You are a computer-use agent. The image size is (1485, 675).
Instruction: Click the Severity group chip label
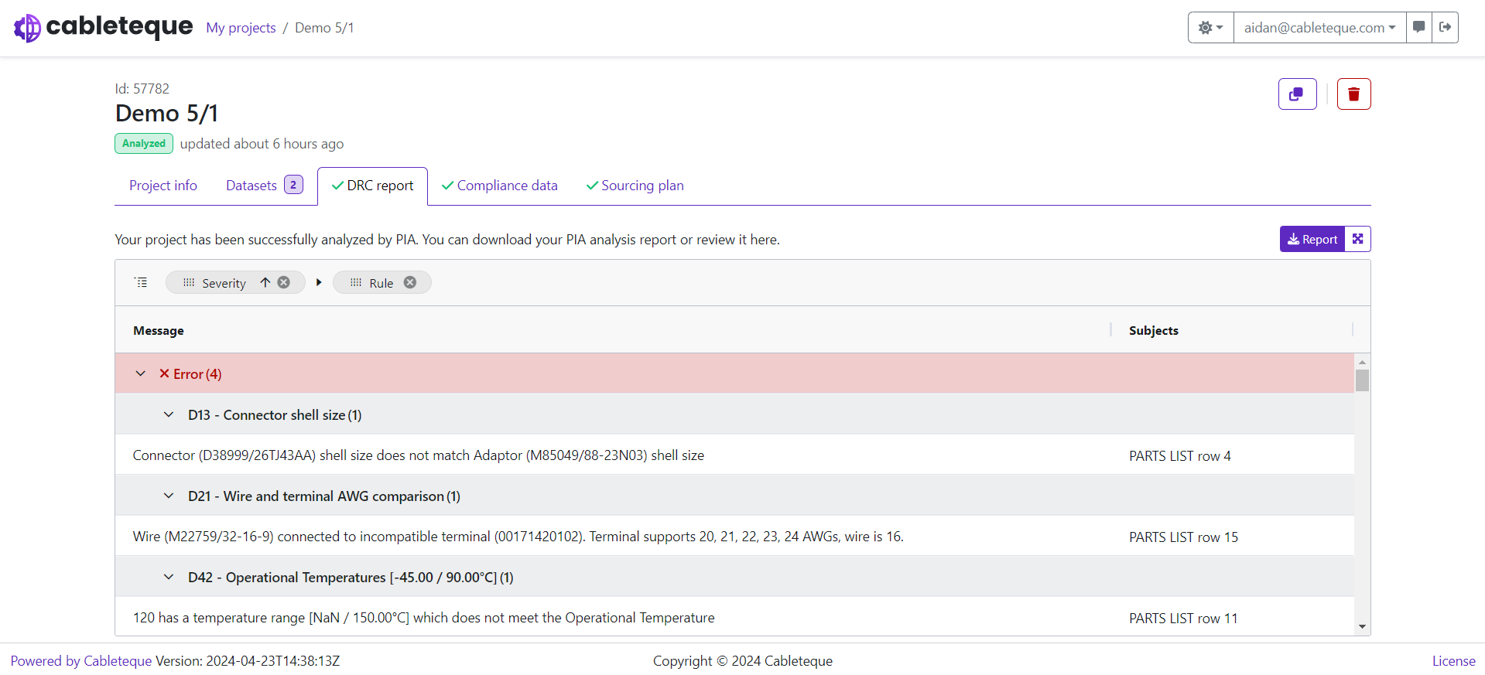[224, 283]
